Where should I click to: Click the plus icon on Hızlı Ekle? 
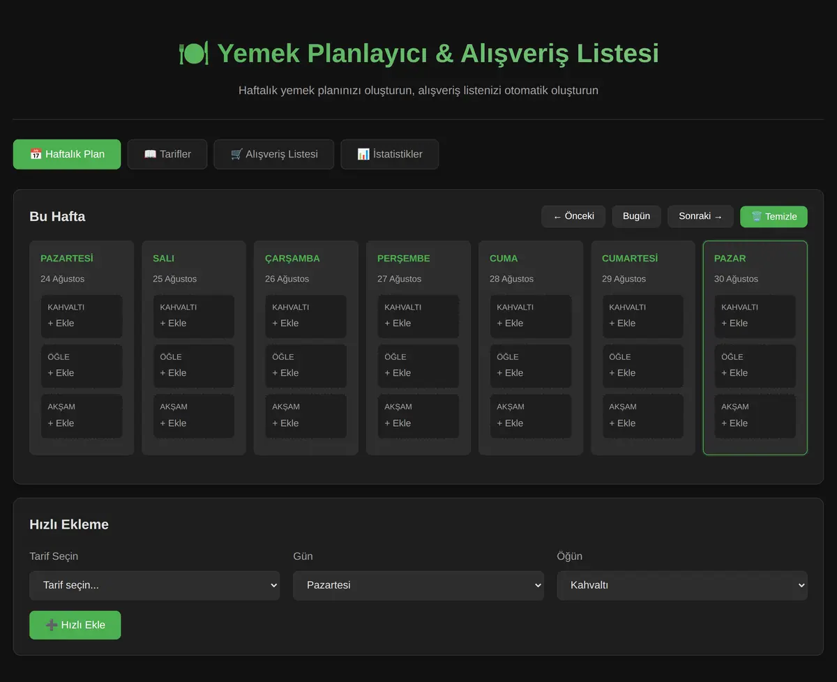point(52,625)
